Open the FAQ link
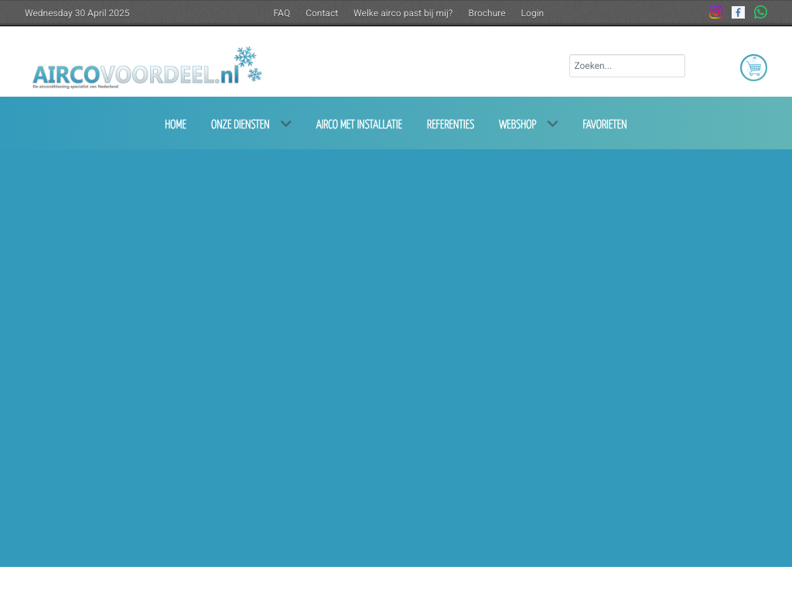The width and height of the screenshot is (792, 594). pos(282,13)
